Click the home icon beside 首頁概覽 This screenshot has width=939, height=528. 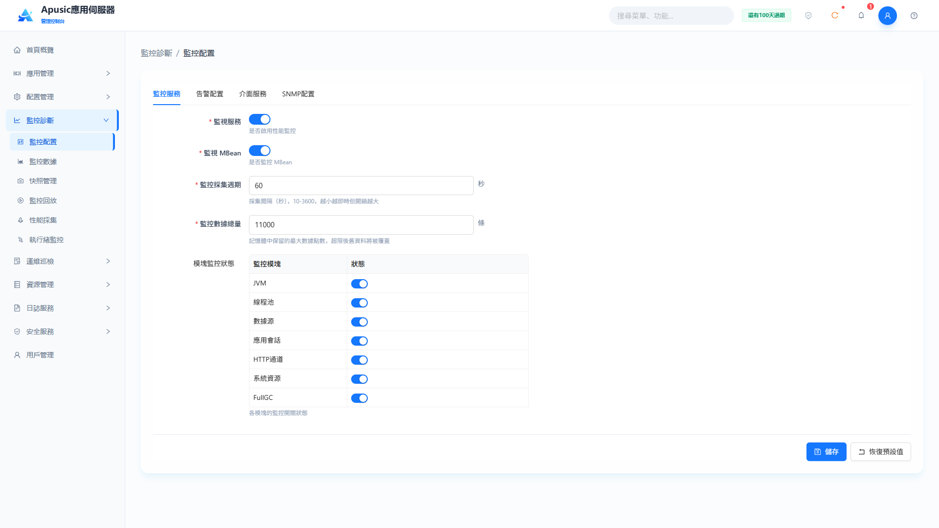click(x=17, y=50)
